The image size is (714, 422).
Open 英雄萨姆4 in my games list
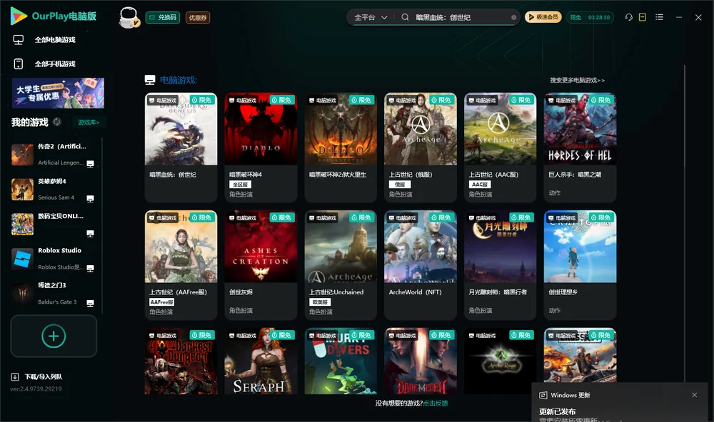click(54, 189)
